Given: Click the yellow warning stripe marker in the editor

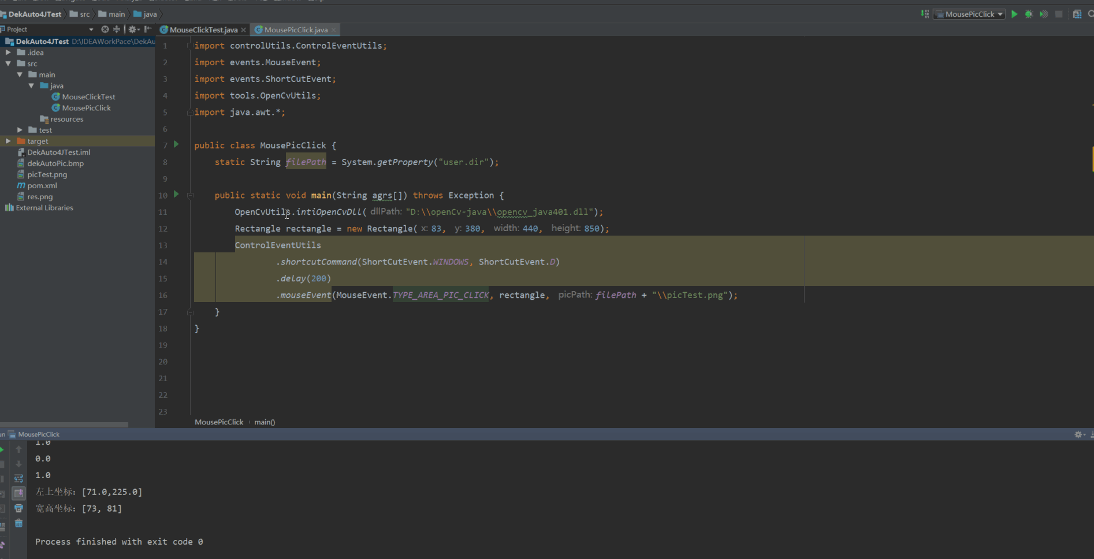Looking at the screenshot, I should pyautogui.click(x=1092, y=159).
